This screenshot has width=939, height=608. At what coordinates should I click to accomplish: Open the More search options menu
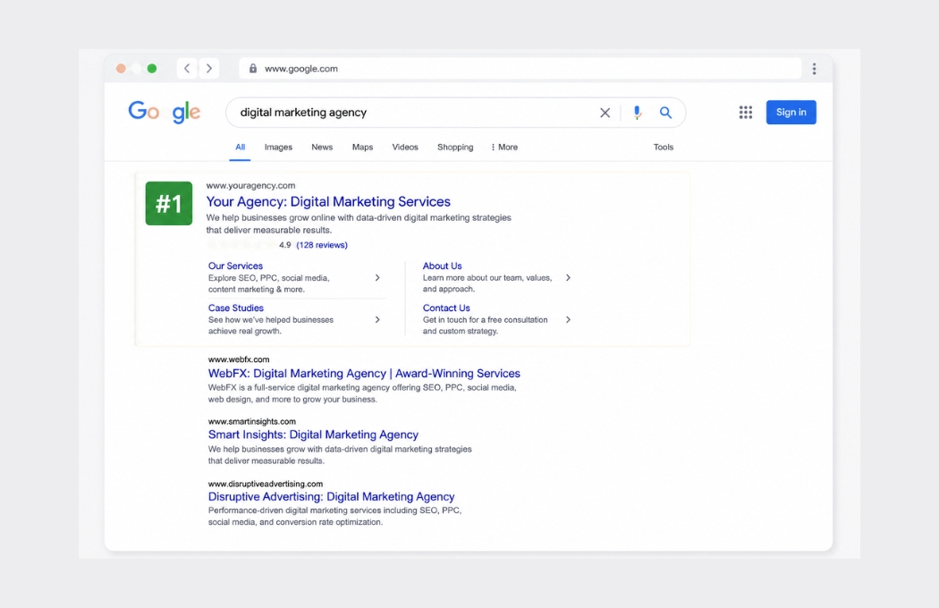(504, 148)
